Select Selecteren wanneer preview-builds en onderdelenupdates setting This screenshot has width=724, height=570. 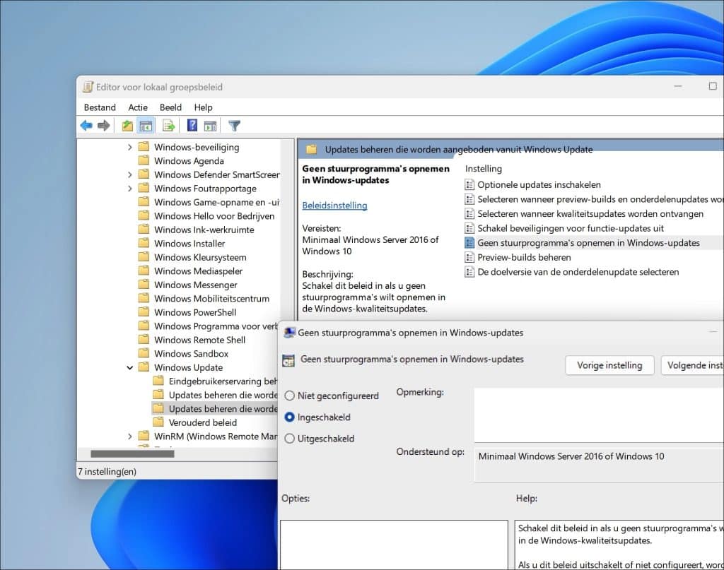[600, 199]
